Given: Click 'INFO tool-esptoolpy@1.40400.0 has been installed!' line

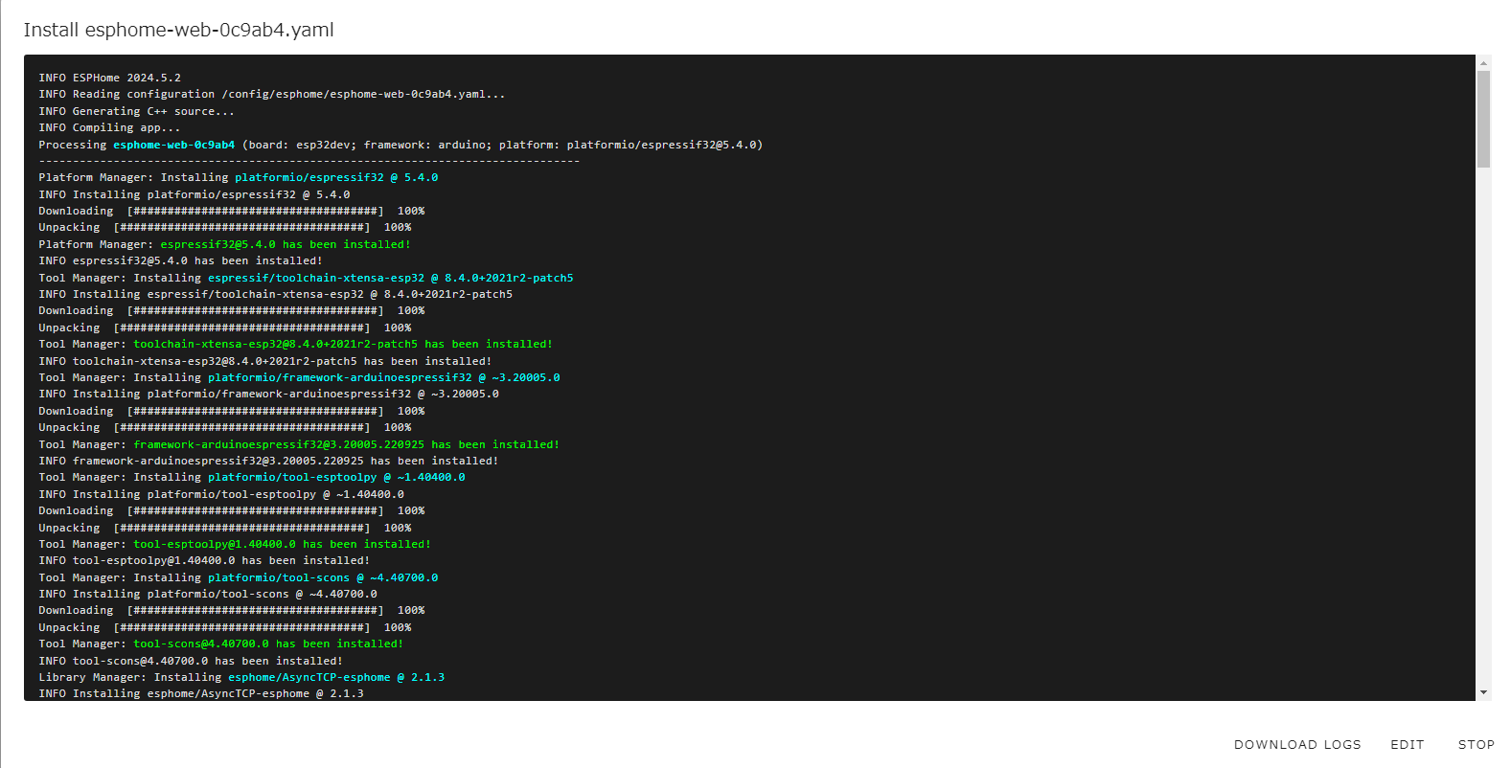Looking at the screenshot, I should (x=204, y=560).
